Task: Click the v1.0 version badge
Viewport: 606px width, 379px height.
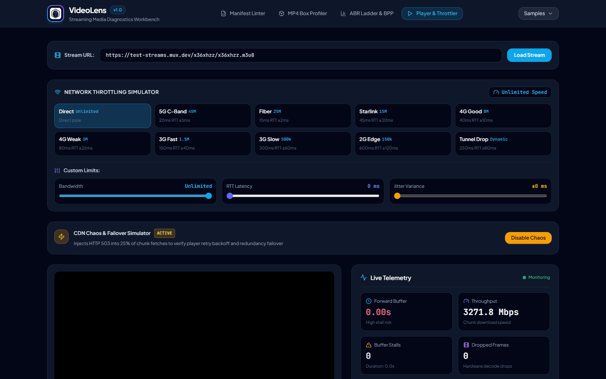Action: (118, 10)
